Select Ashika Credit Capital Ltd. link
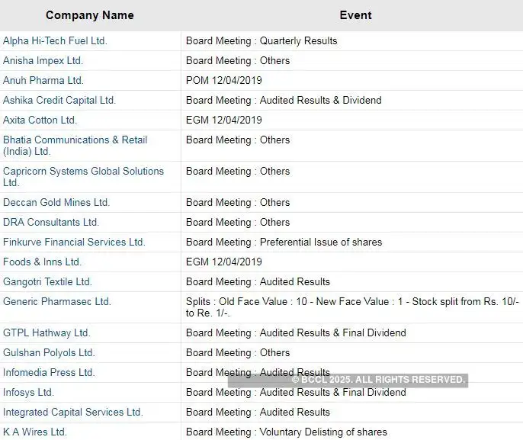Viewport: 523px width, 440px height. [x=59, y=100]
